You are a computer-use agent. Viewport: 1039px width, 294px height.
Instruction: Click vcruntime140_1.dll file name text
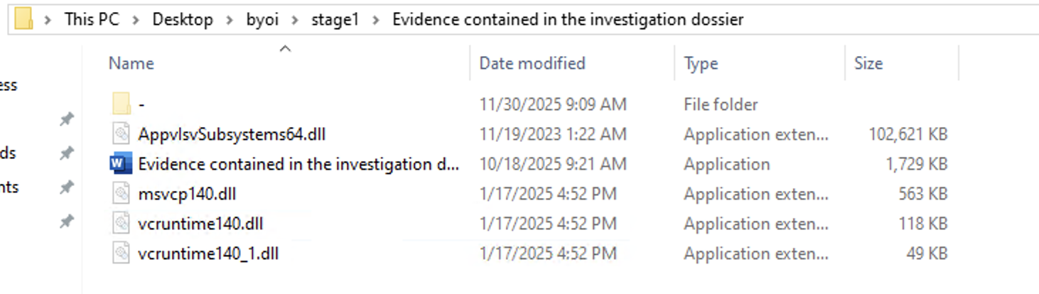[x=208, y=254]
